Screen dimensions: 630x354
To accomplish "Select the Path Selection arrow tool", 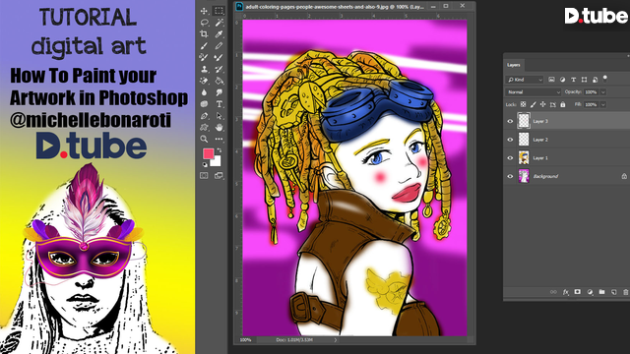I will [x=219, y=116].
